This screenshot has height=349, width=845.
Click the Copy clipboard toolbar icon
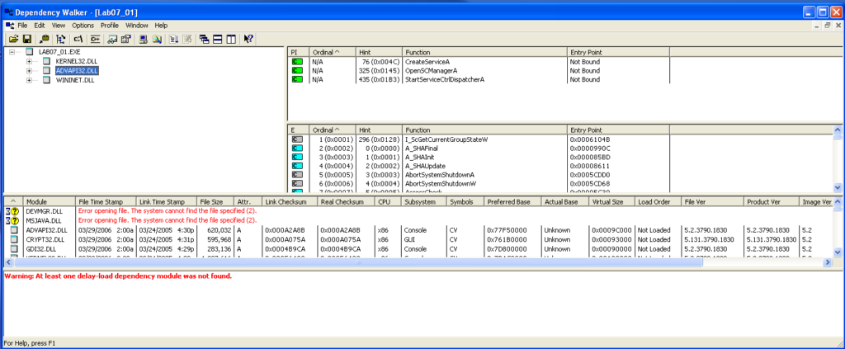[x=45, y=39]
